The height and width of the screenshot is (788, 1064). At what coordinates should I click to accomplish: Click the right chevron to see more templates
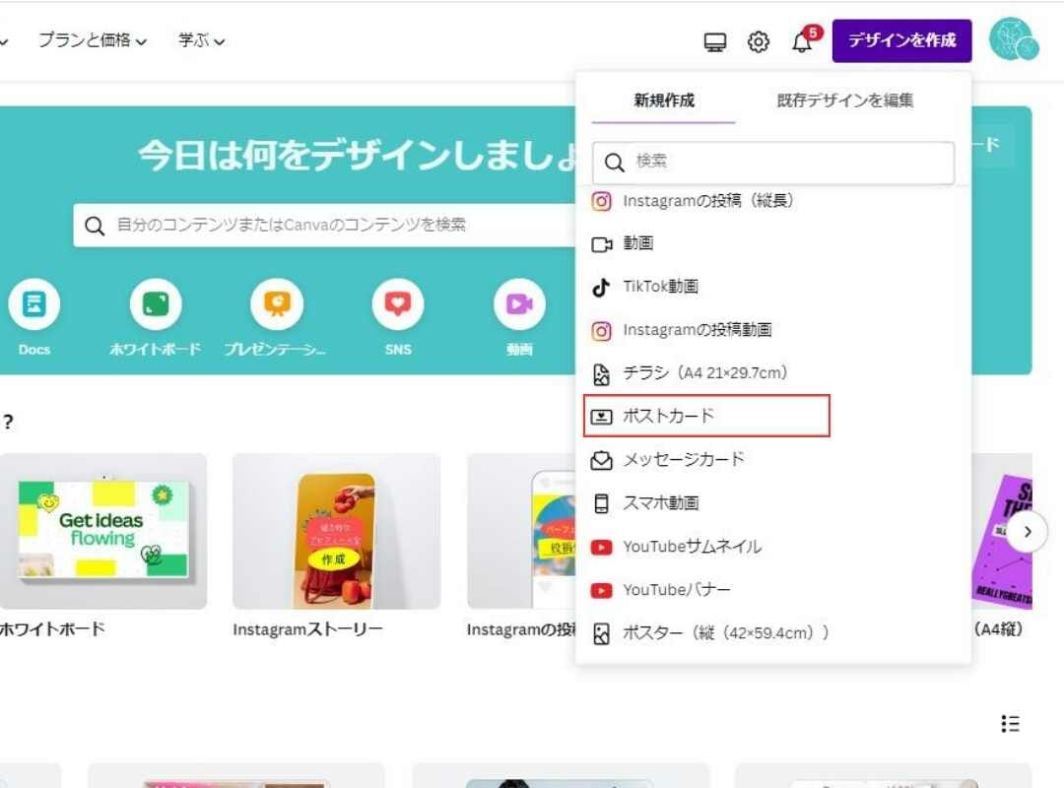coord(1029,531)
